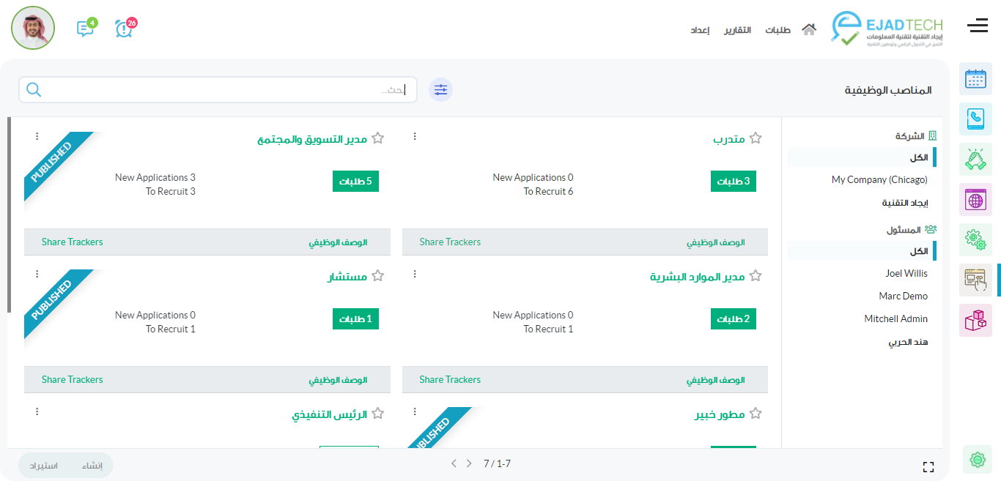This screenshot has height=481, width=1001.
Task: Open the calendar app in sidebar
Action: point(975,79)
